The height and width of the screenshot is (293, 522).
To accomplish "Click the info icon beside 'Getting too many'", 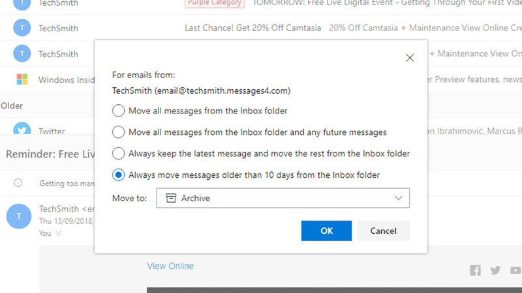I will [x=18, y=183].
